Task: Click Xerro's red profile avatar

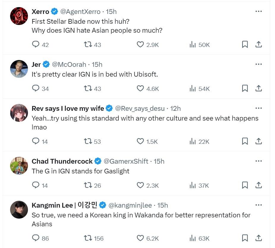Action: 19,16
